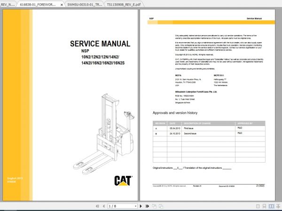Switch to the SWHSU-00310-01_TR tab
The width and height of the screenshot is (282, 211).
(85, 5)
